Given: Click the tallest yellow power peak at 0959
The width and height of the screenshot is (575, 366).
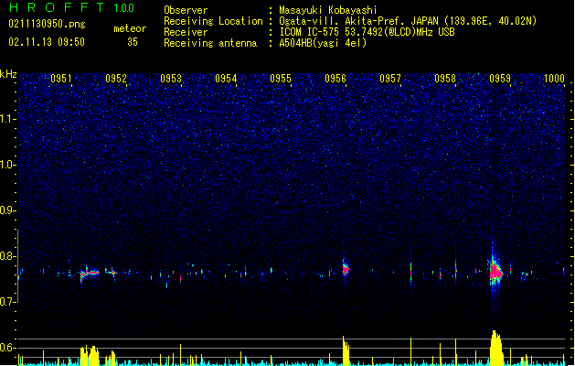Looking at the screenshot, I should click(495, 348).
